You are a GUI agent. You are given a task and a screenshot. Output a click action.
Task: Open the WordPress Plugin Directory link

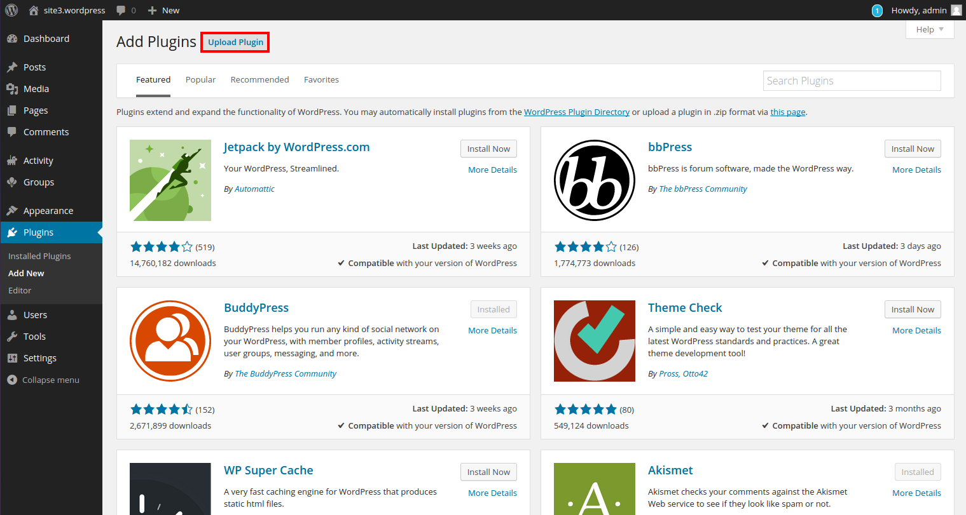577,112
